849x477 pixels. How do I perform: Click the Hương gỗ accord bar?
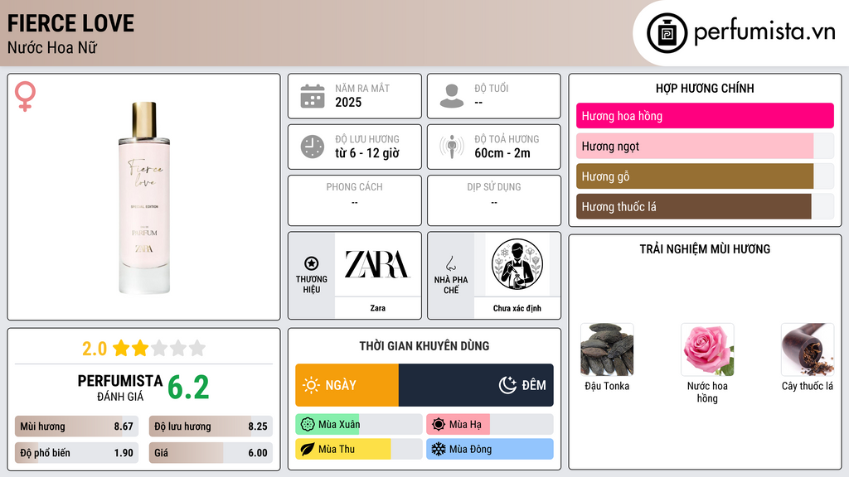705,176
